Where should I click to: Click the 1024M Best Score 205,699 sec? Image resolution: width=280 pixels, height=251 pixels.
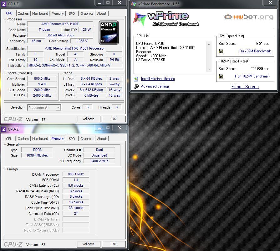260,69
